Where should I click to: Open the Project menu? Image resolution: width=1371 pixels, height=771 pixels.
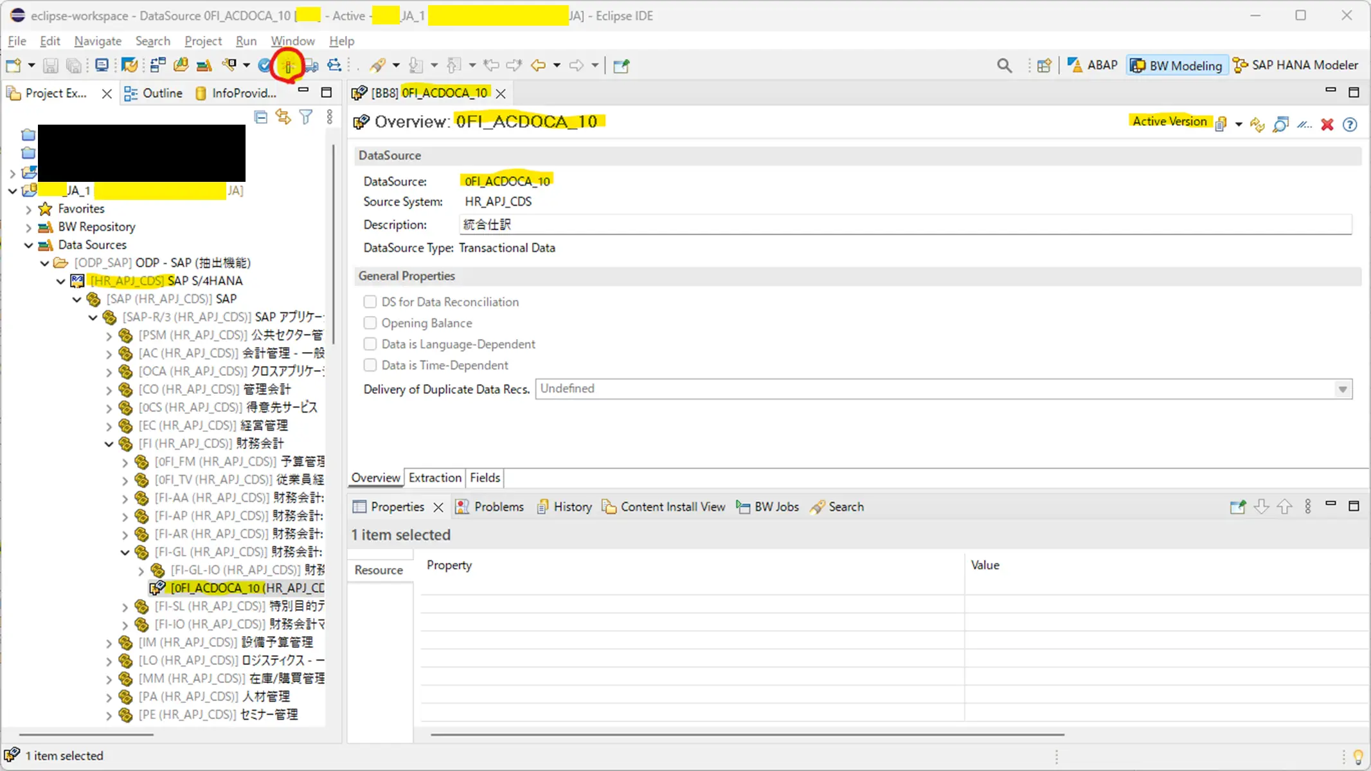(203, 41)
